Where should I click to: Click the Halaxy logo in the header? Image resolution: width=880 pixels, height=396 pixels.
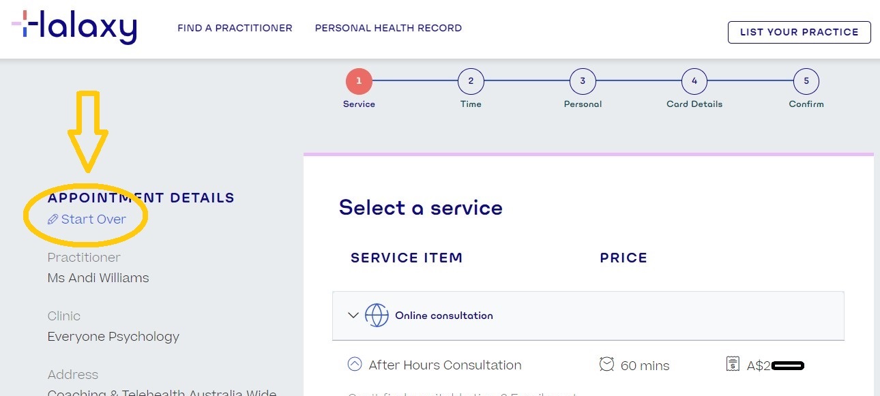click(x=75, y=28)
